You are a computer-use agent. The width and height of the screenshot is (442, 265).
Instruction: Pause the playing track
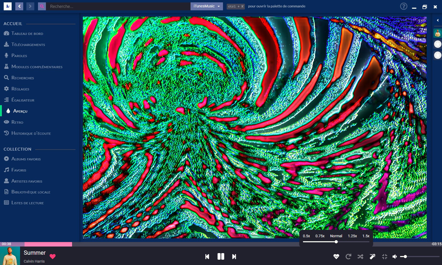tap(221, 257)
